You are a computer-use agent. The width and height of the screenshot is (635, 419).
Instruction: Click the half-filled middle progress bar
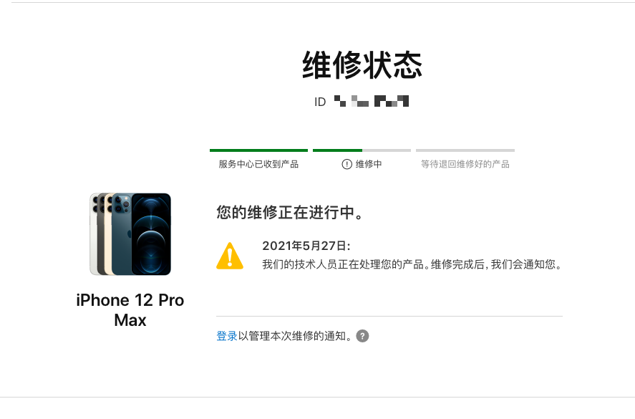coord(362,150)
